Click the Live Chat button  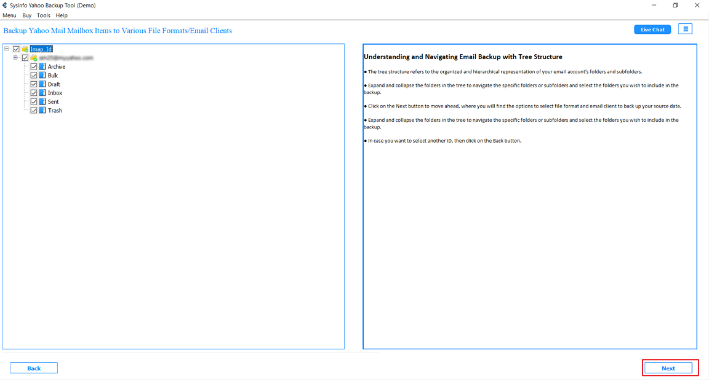(652, 30)
